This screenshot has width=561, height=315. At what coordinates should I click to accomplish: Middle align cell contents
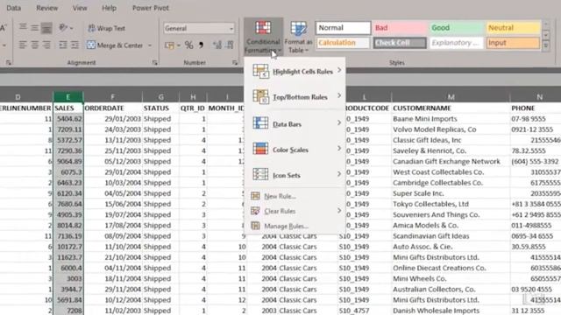point(35,27)
